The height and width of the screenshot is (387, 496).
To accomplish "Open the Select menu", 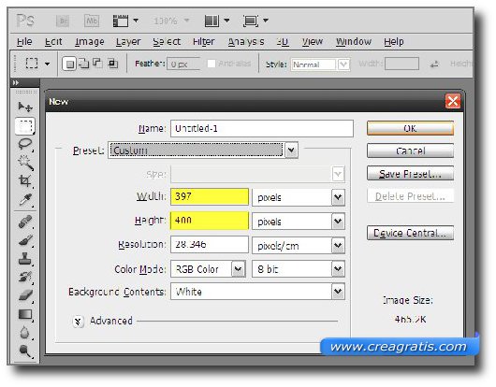I will tap(167, 42).
